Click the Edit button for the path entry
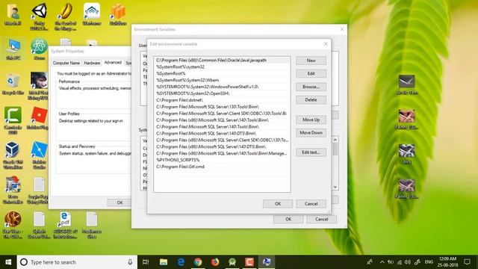Screen dimensions: 478x269 click(311, 73)
